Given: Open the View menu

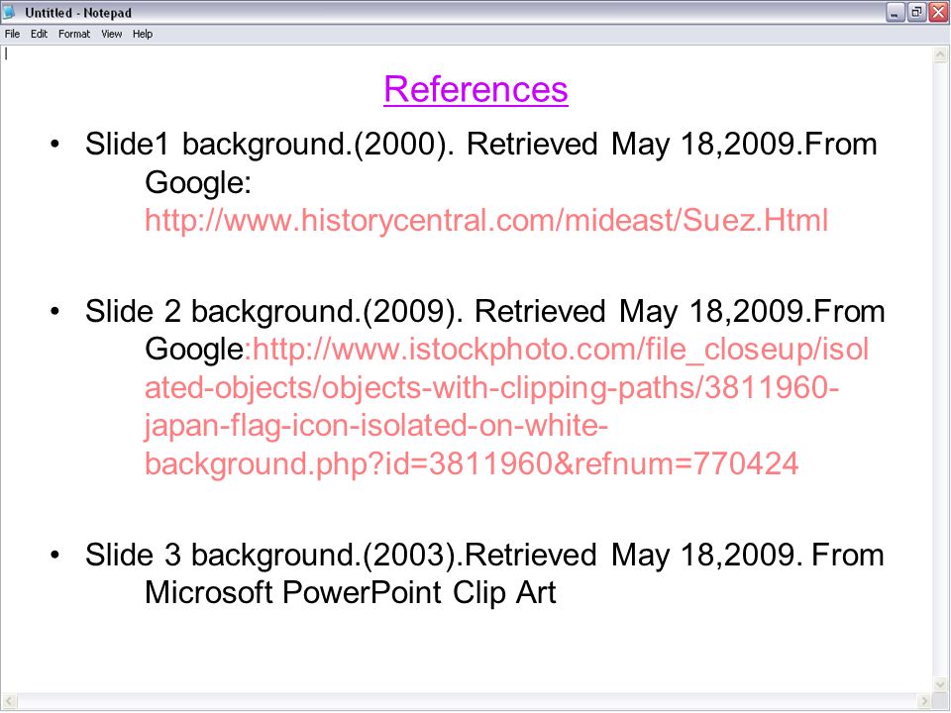Looking at the screenshot, I should coord(112,34).
